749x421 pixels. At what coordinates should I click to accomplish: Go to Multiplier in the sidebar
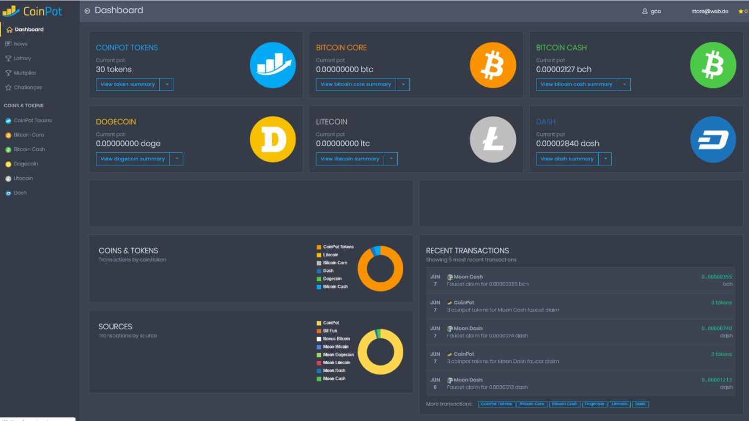[25, 73]
